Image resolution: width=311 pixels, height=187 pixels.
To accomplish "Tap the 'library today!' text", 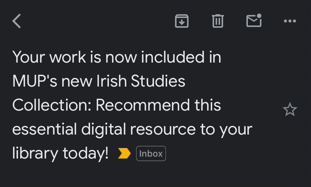I will point(60,153).
